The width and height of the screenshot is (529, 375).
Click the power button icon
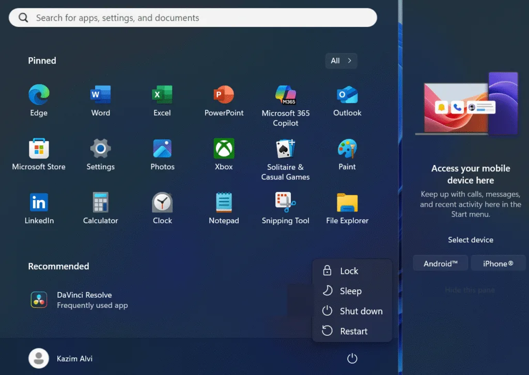coord(352,358)
